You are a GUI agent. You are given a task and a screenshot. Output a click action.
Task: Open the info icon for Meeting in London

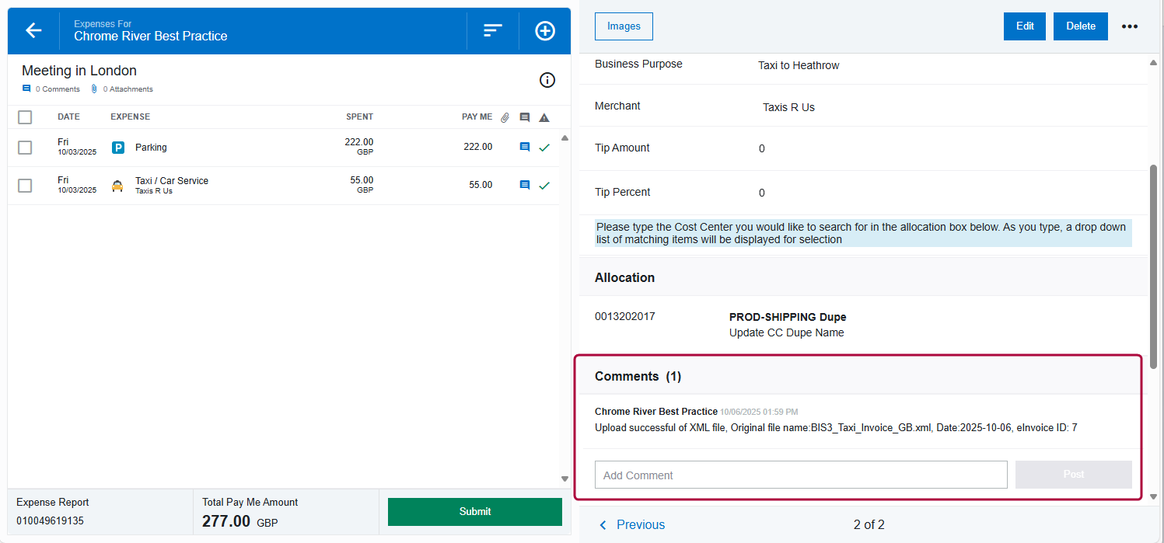547,80
